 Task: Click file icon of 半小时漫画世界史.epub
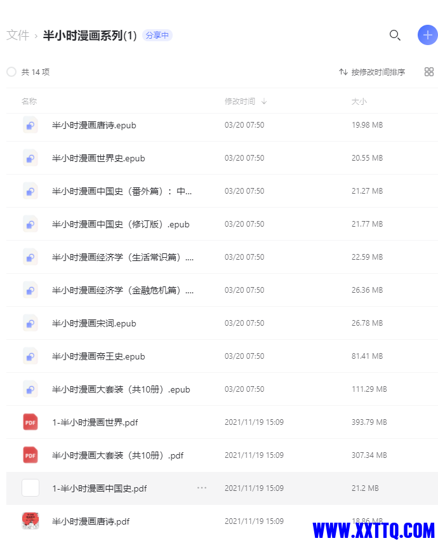[x=30, y=158]
